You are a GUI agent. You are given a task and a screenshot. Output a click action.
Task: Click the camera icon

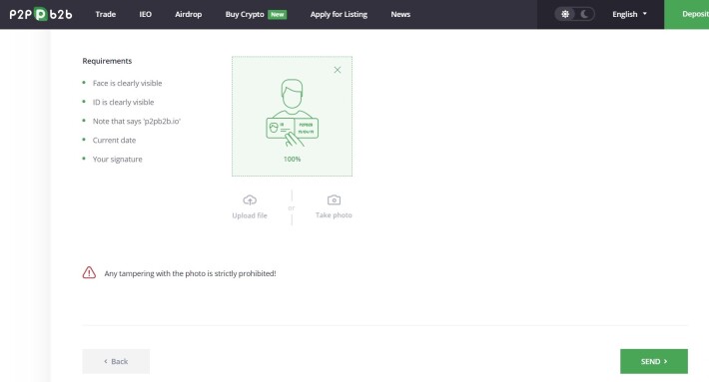click(x=334, y=199)
